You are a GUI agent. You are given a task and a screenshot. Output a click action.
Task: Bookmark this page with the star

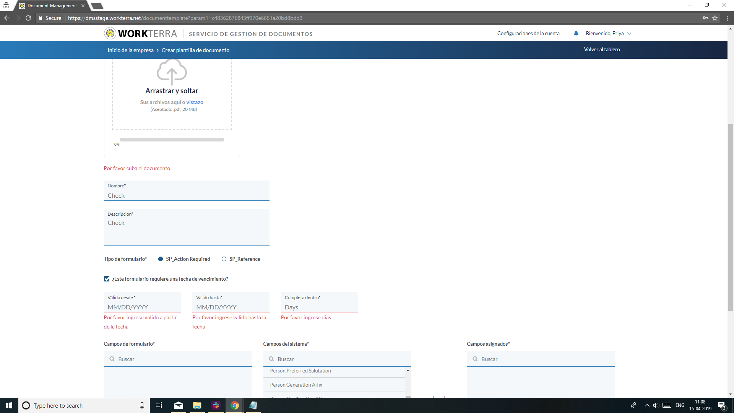pyautogui.click(x=715, y=18)
